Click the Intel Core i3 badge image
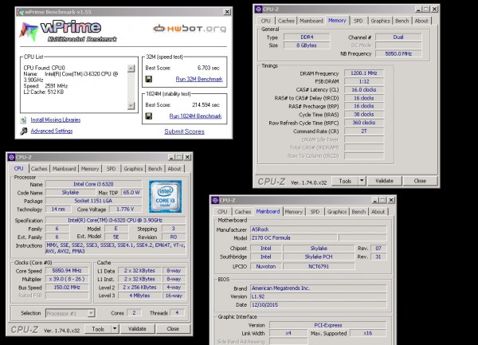The width and height of the screenshot is (478, 345). pyautogui.click(x=165, y=197)
